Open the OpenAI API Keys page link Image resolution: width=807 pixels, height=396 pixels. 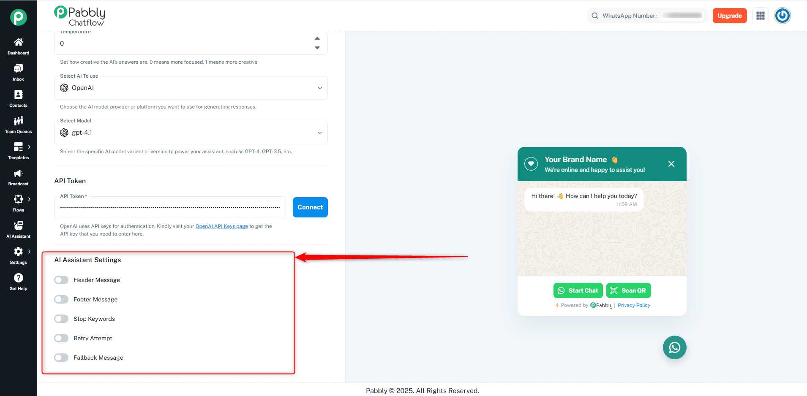click(221, 226)
